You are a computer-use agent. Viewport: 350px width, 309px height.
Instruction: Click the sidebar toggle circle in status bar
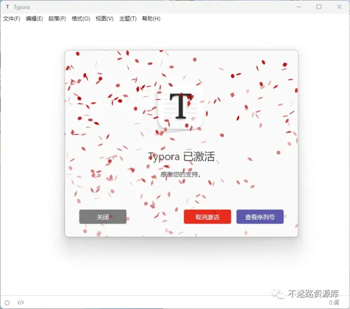[7, 303]
